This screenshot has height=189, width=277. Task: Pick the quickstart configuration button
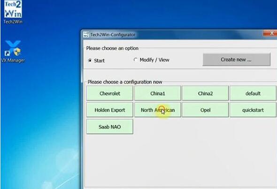click(x=253, y=110)
